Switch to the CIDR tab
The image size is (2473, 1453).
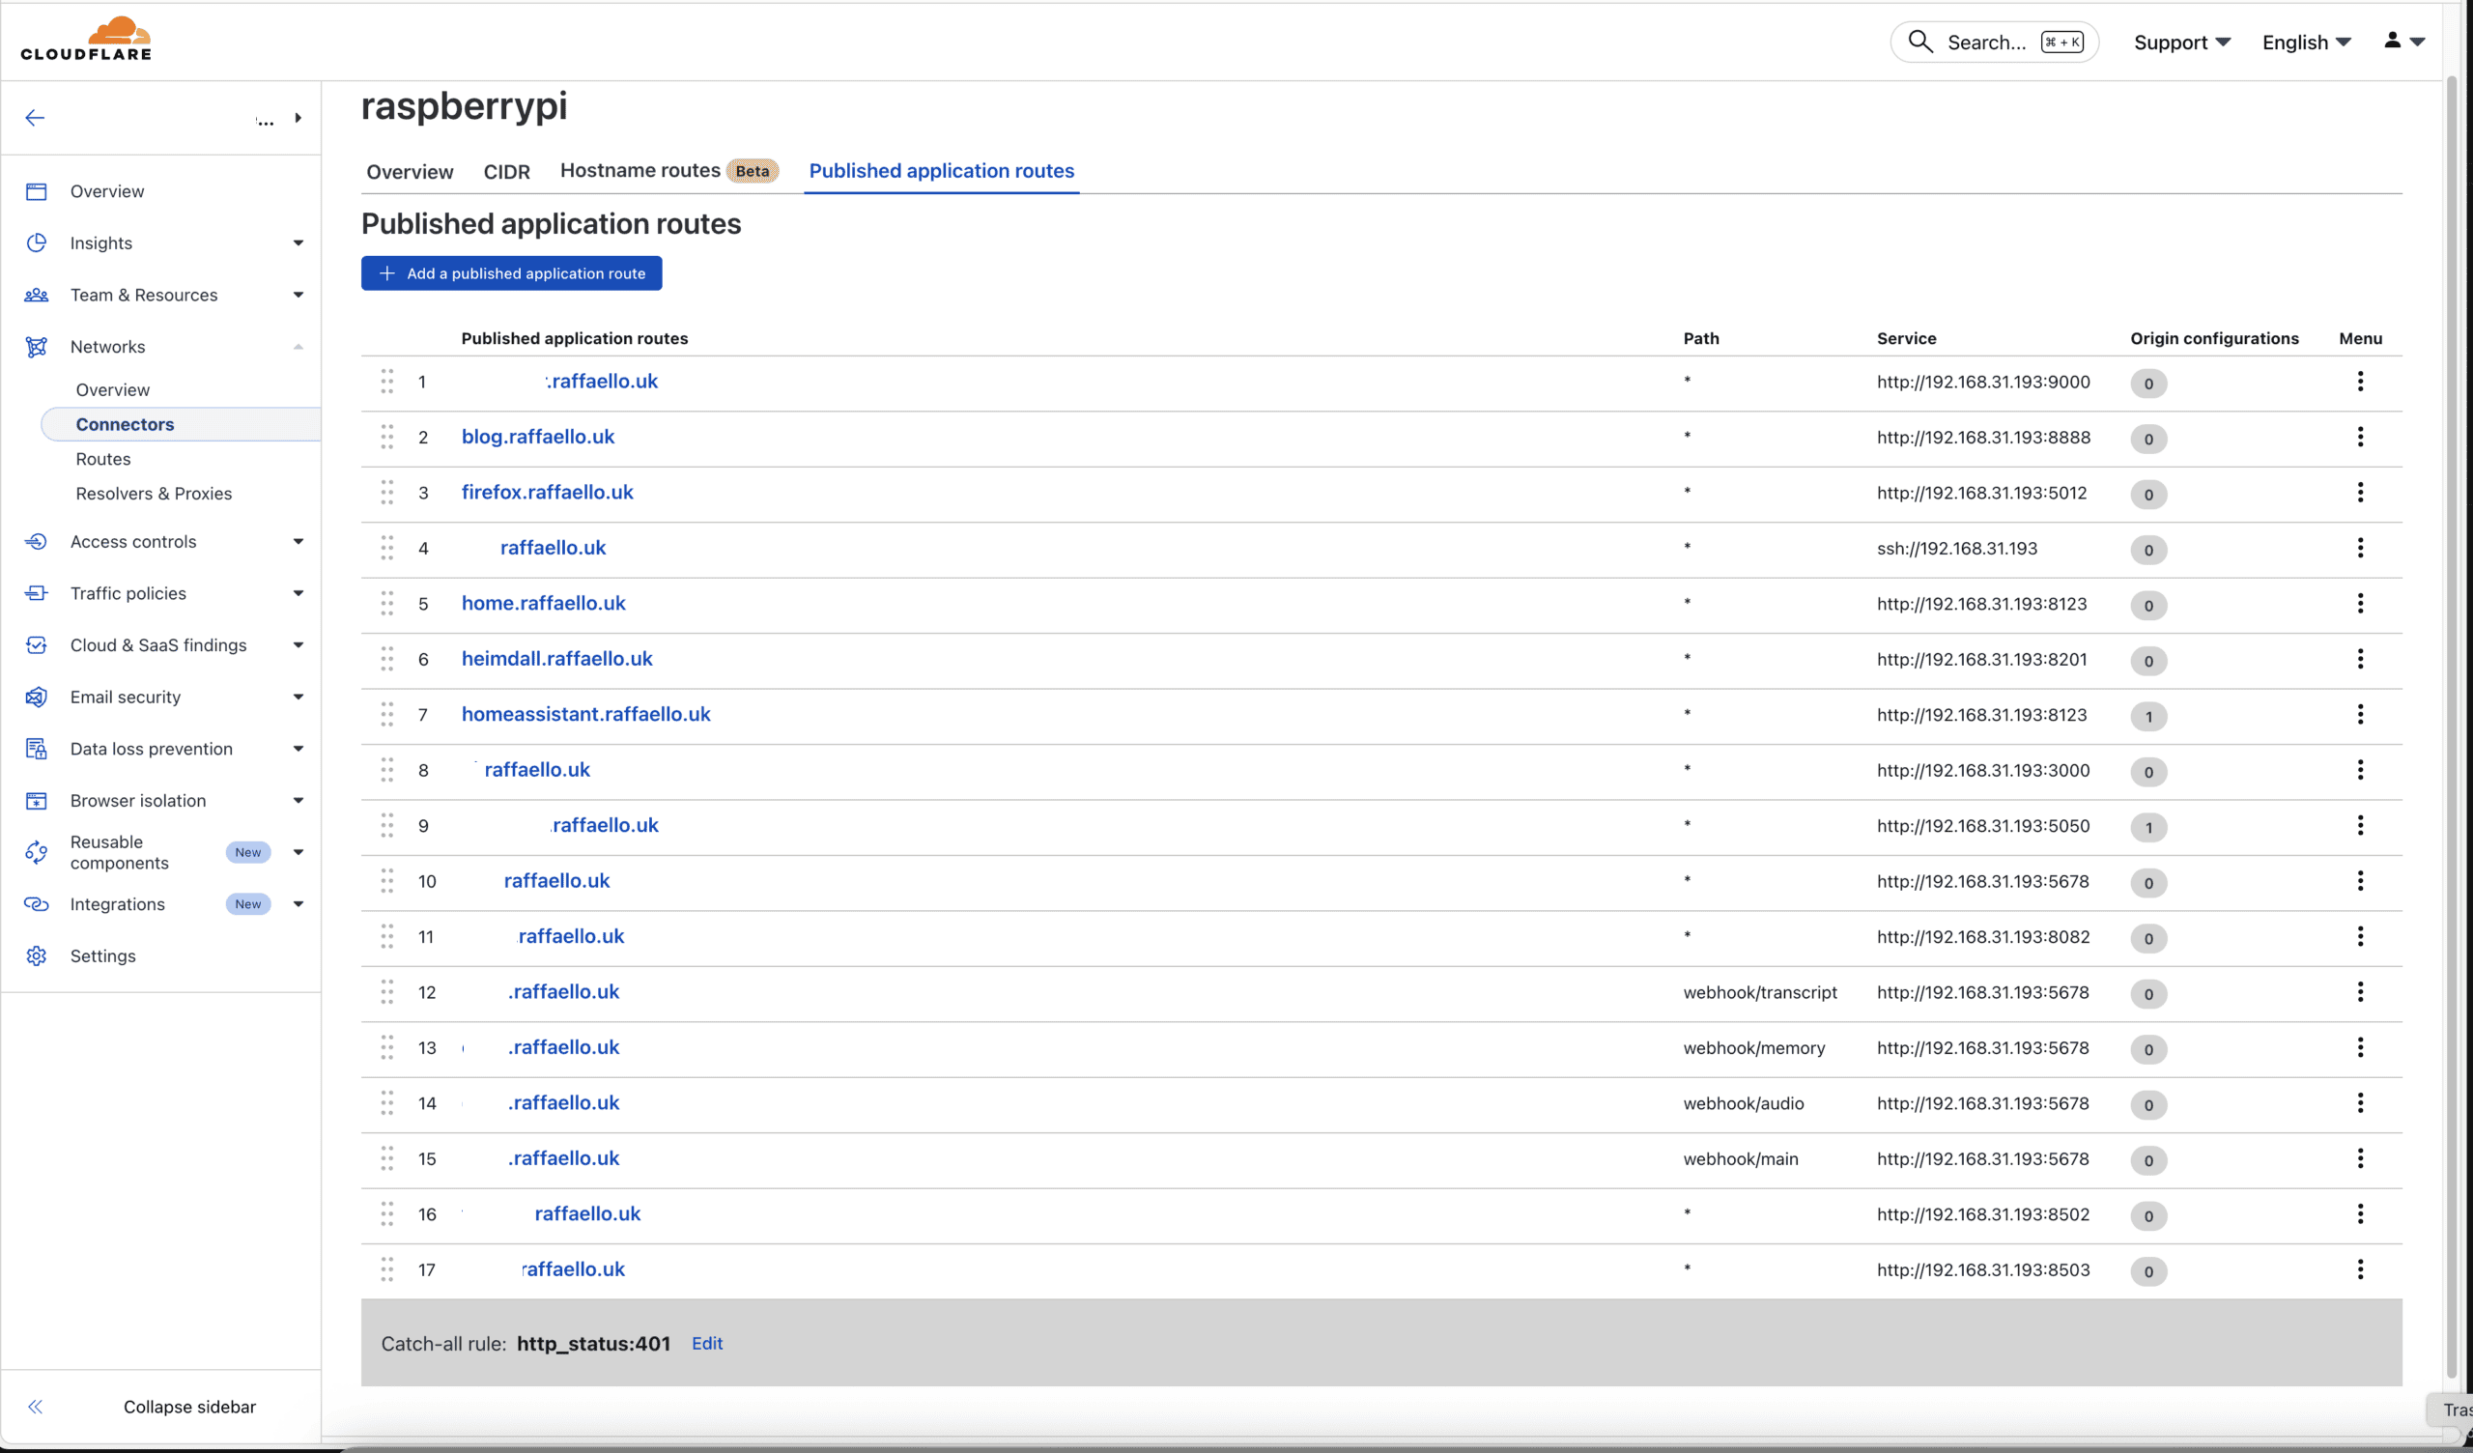506,172
